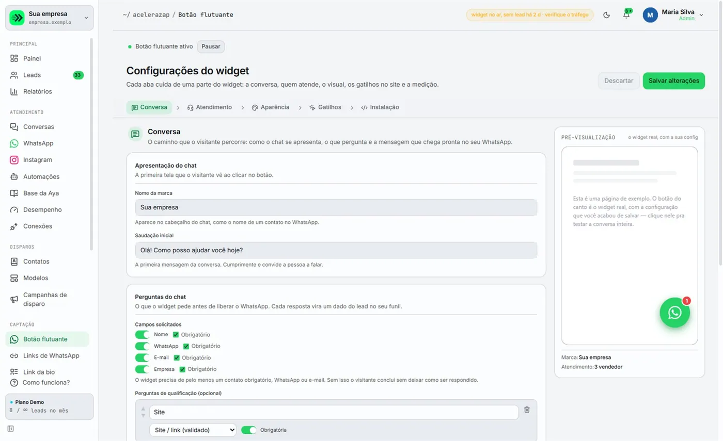
Task: Click the Conexões plug icon
Action: 14,226
